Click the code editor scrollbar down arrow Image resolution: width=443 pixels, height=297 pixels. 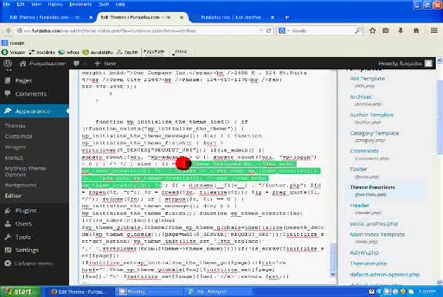(333, 274)
